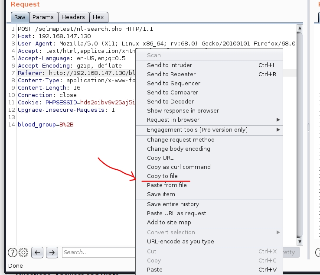Select Copy as curl command

tap(179, 167)
